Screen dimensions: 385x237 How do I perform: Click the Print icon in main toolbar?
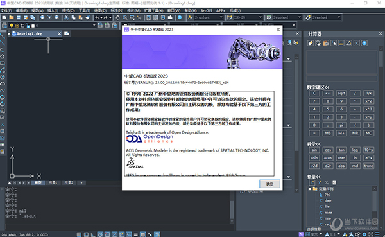[x=42, y=17]
